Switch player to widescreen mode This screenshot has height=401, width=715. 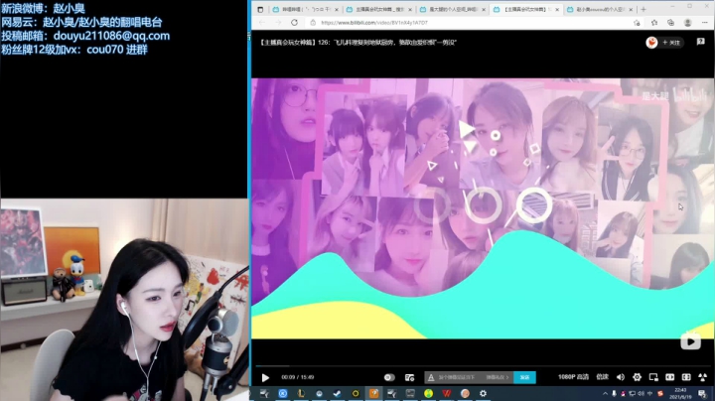(x=670, y=377)
